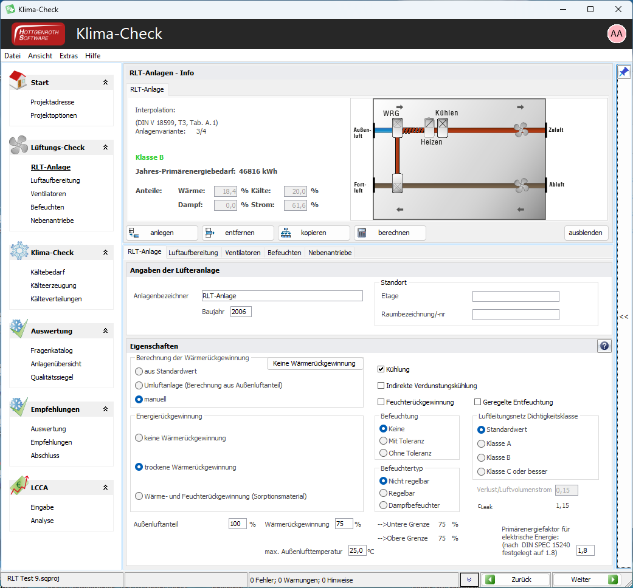
Task: Select the Klasse A radio button
Action: pos(481,443)
